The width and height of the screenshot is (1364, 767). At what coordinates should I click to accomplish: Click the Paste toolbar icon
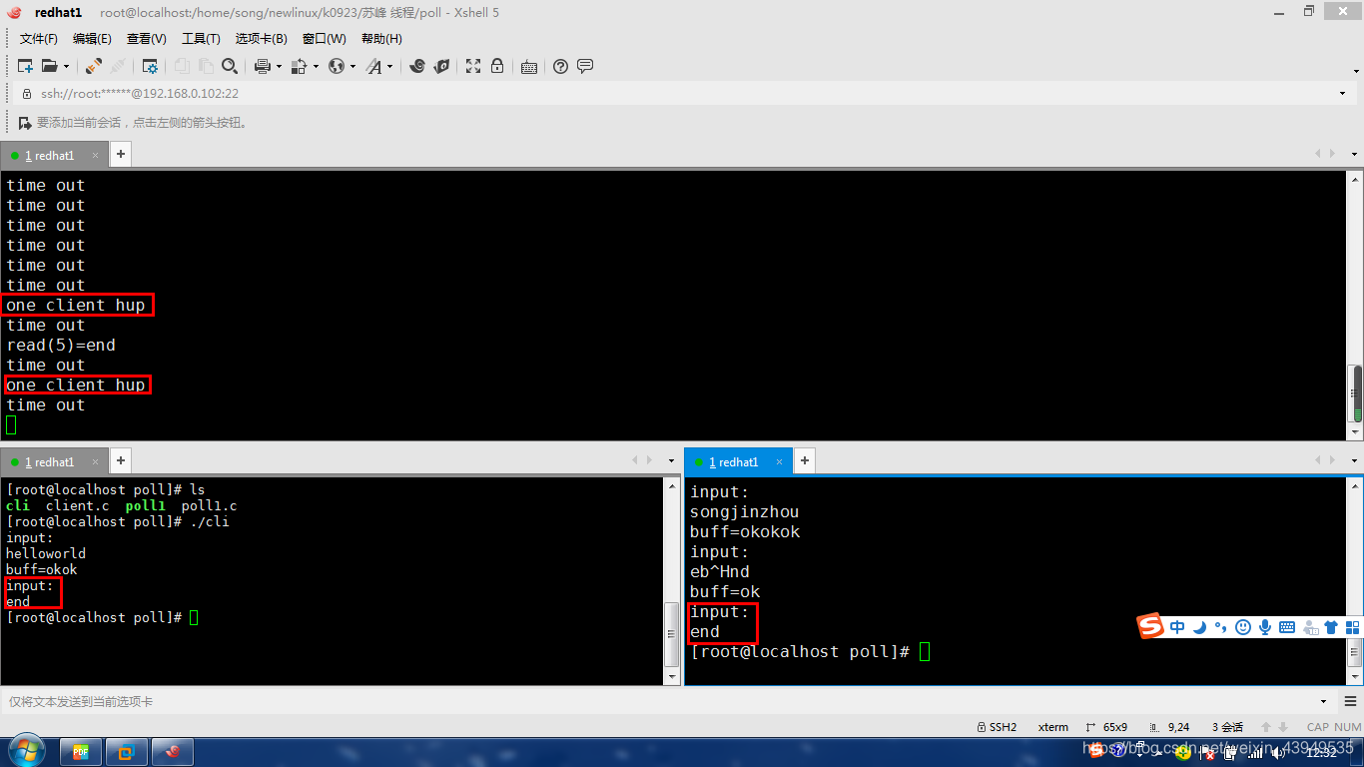pos(206,66)
